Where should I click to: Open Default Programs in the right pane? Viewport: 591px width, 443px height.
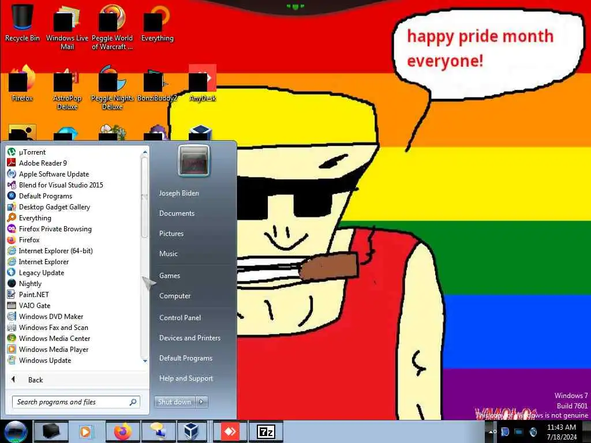click(186, 358)
